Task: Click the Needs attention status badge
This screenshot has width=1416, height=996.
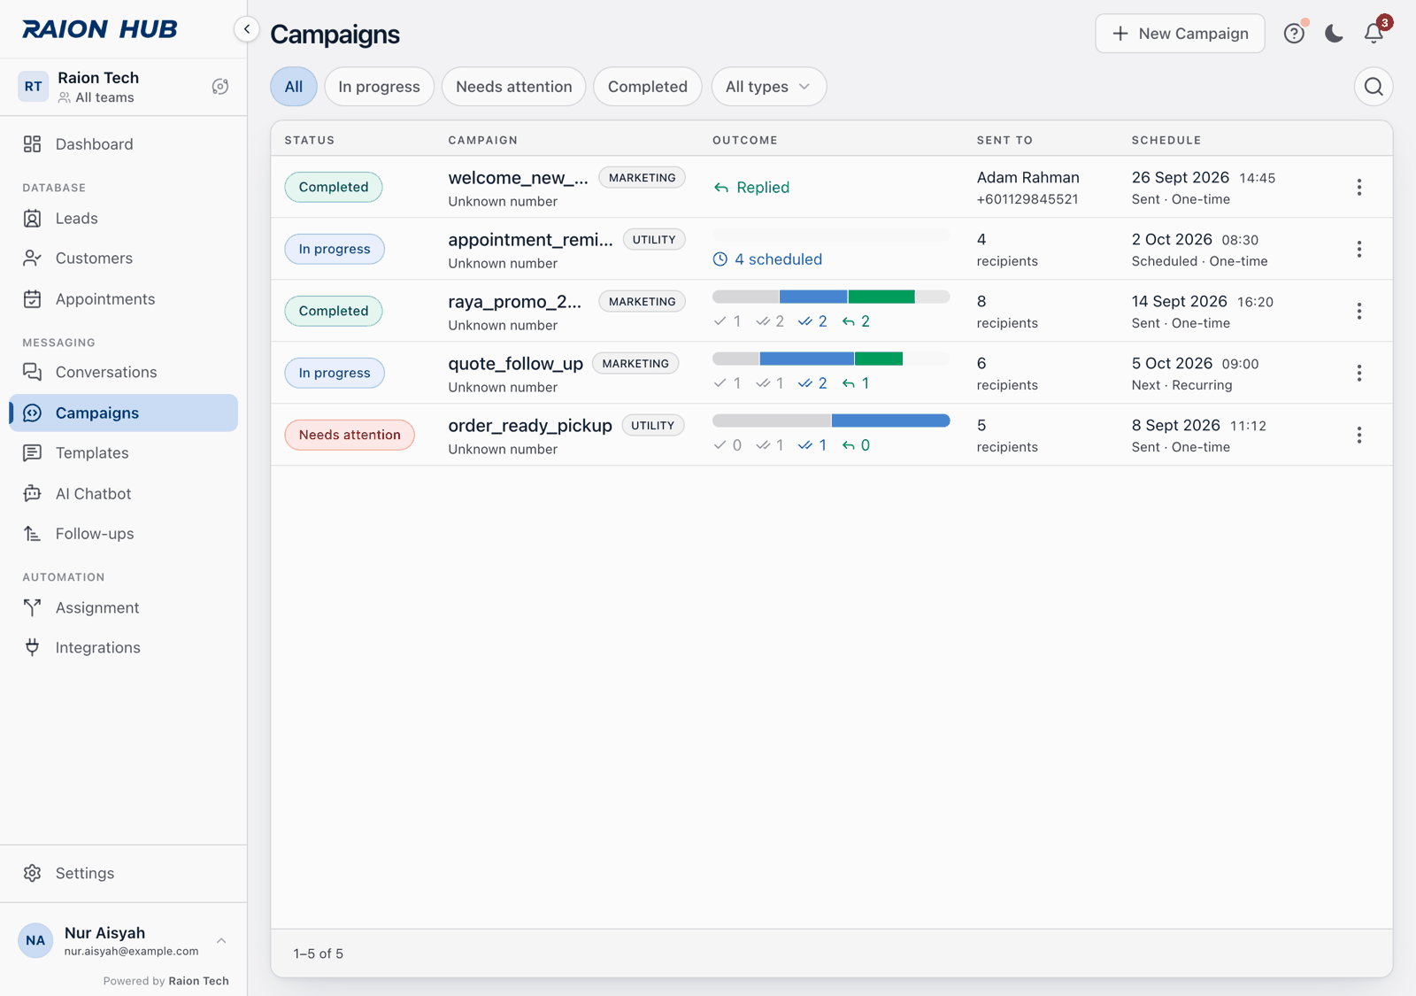Action: [x=350, y=435]
